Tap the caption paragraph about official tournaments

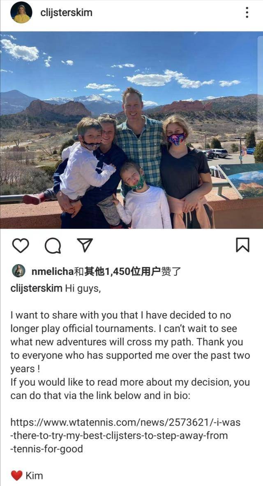point(130,342)
